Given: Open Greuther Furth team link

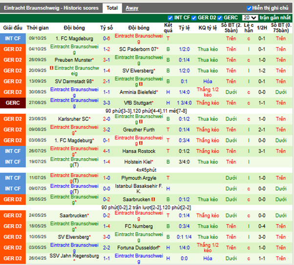Looking at the screenshot, I should point(139,130).
